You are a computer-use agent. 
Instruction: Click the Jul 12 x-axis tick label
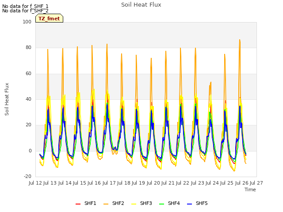click(35, 183)
